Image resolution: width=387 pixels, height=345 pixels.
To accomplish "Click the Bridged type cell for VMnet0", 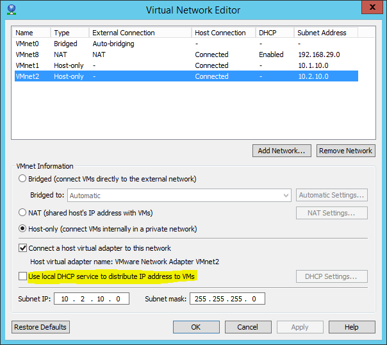I will [65, 44].
